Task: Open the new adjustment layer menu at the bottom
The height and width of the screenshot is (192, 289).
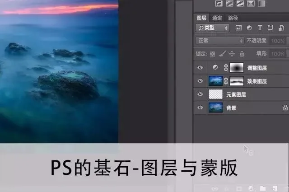Action: (x=252, y=188)
